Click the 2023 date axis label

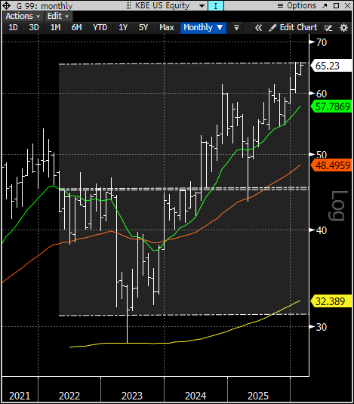click(x=132, y=396)
